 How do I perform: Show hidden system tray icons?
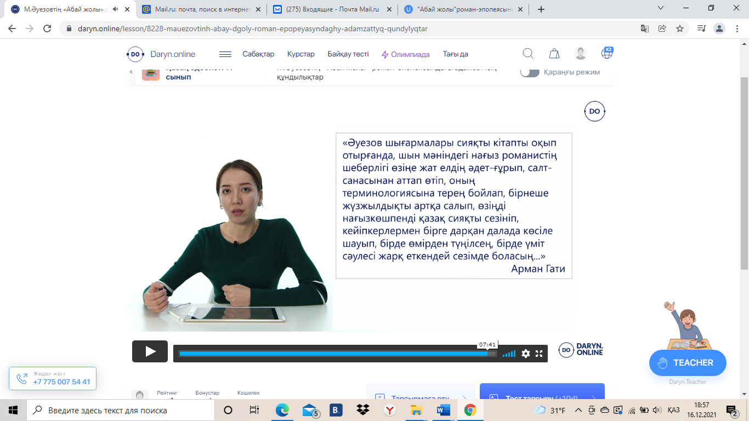coord(577,410)
